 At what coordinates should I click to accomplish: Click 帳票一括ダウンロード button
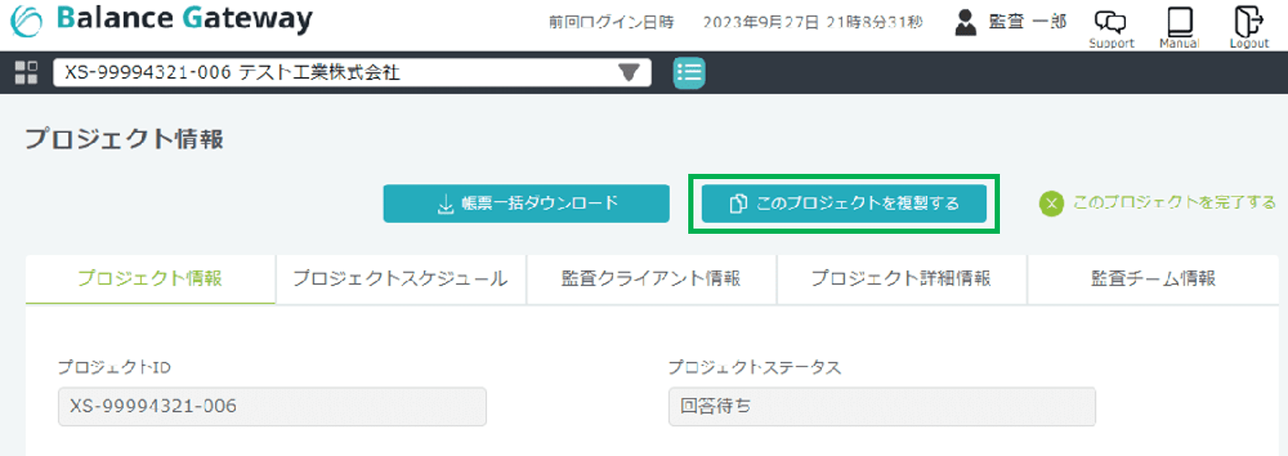point(526,203)
